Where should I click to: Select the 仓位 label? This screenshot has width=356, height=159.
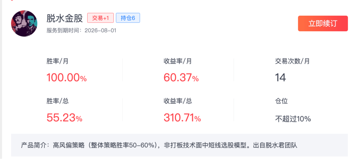coord(281,101)
